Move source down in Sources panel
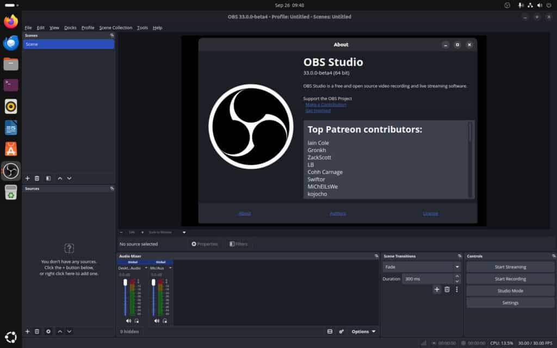The image size is (557, 348). tap(69, 331)
